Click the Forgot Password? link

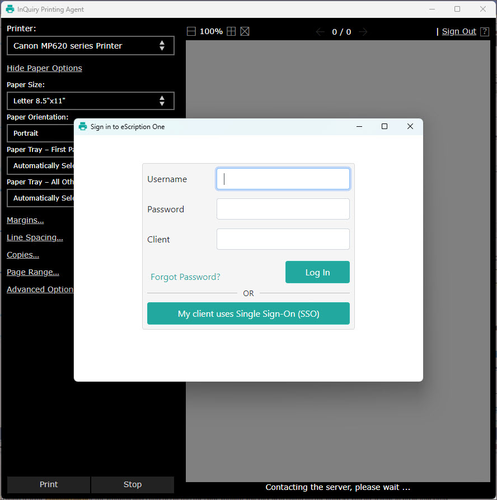point(185,277)
